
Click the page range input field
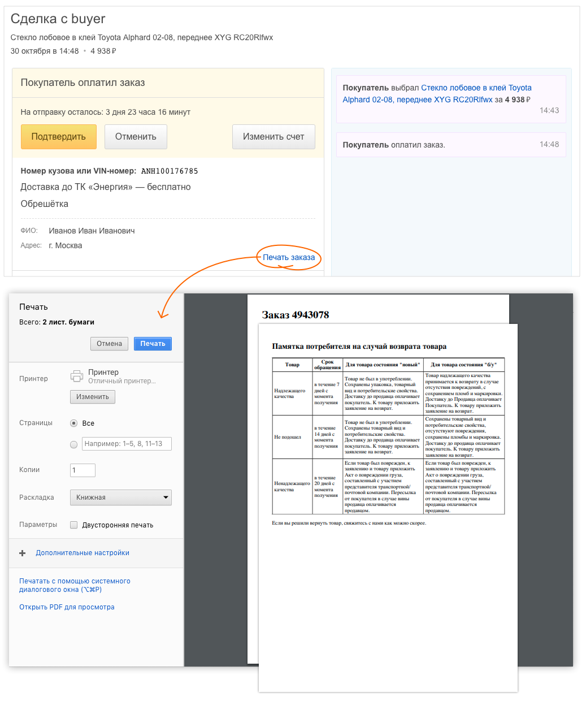tap(127, 444)
